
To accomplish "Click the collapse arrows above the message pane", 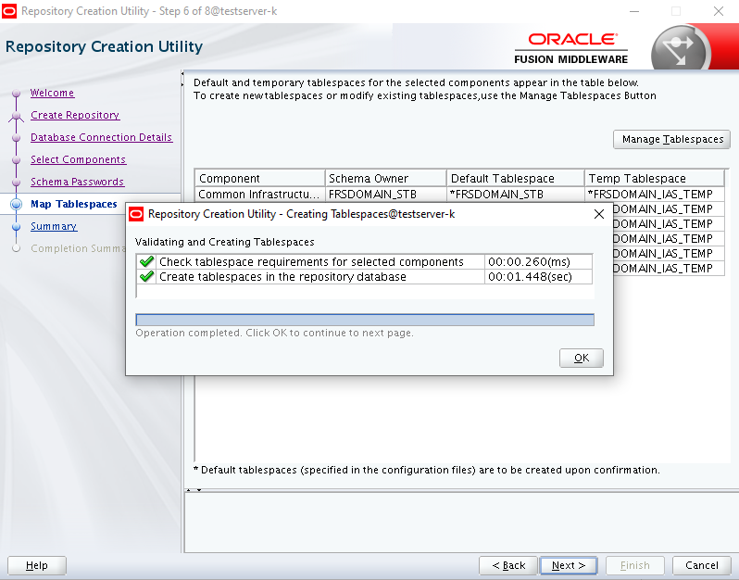I will 194,490.
